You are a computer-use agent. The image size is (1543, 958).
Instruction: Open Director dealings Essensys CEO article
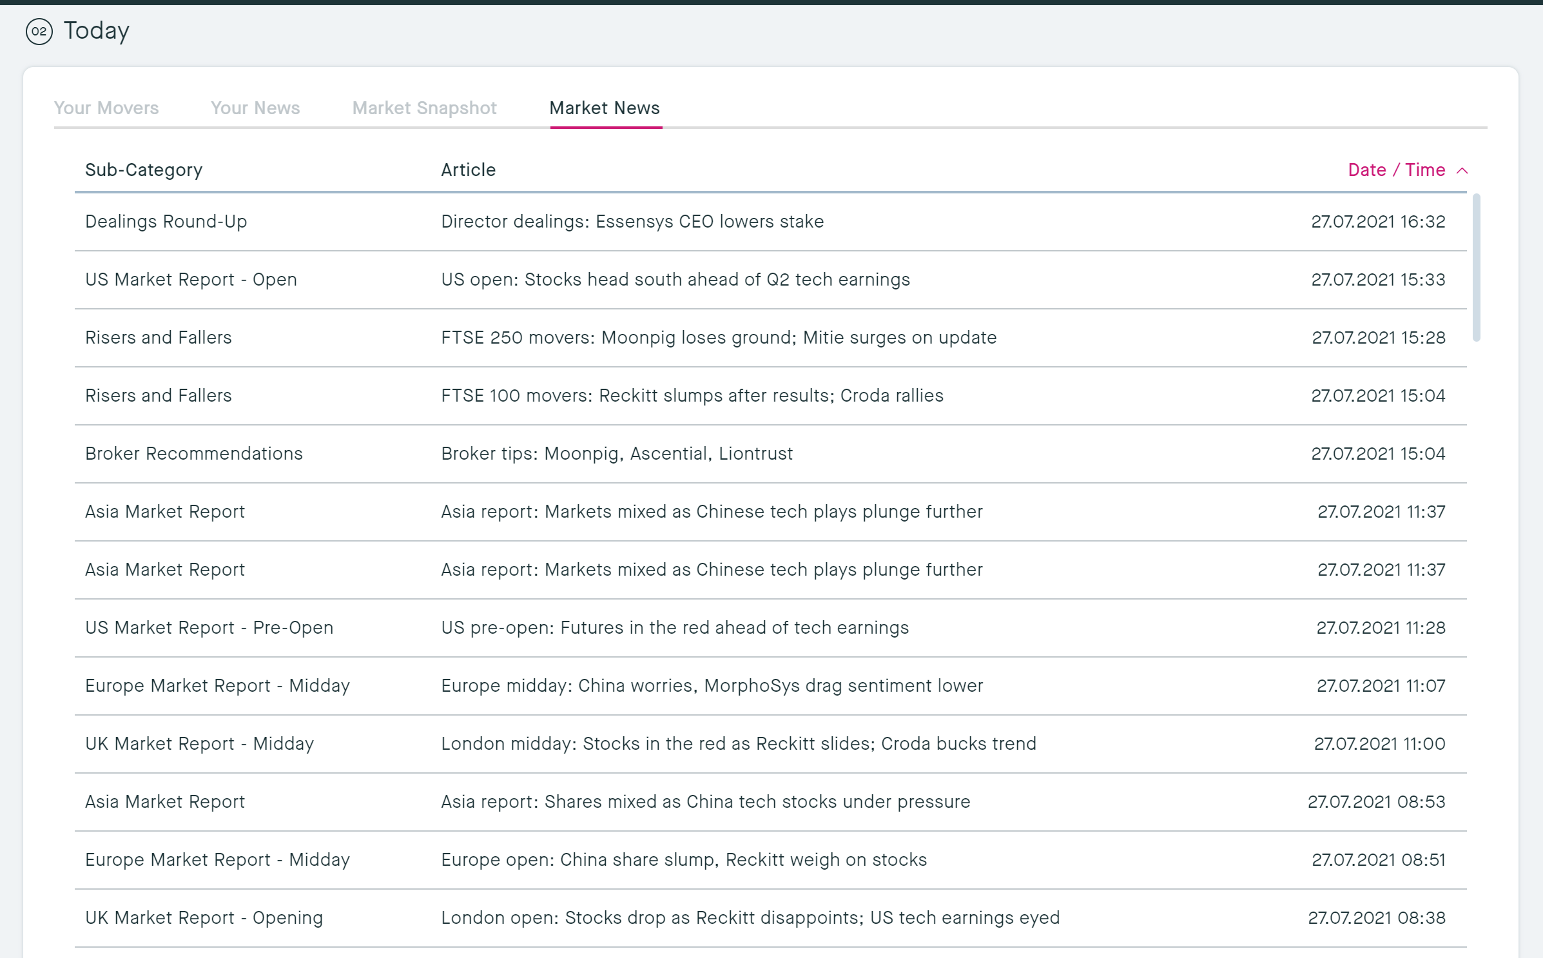coord(632,221)
